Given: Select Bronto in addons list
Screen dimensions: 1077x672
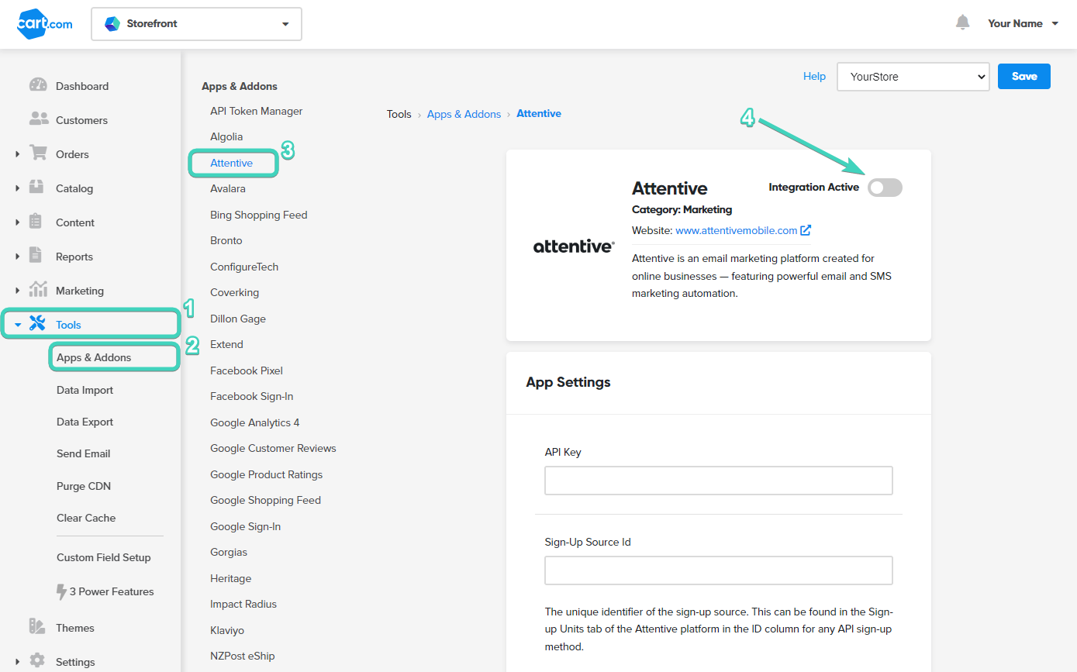Looking at the screenshot, I should (x=226, y=240).
